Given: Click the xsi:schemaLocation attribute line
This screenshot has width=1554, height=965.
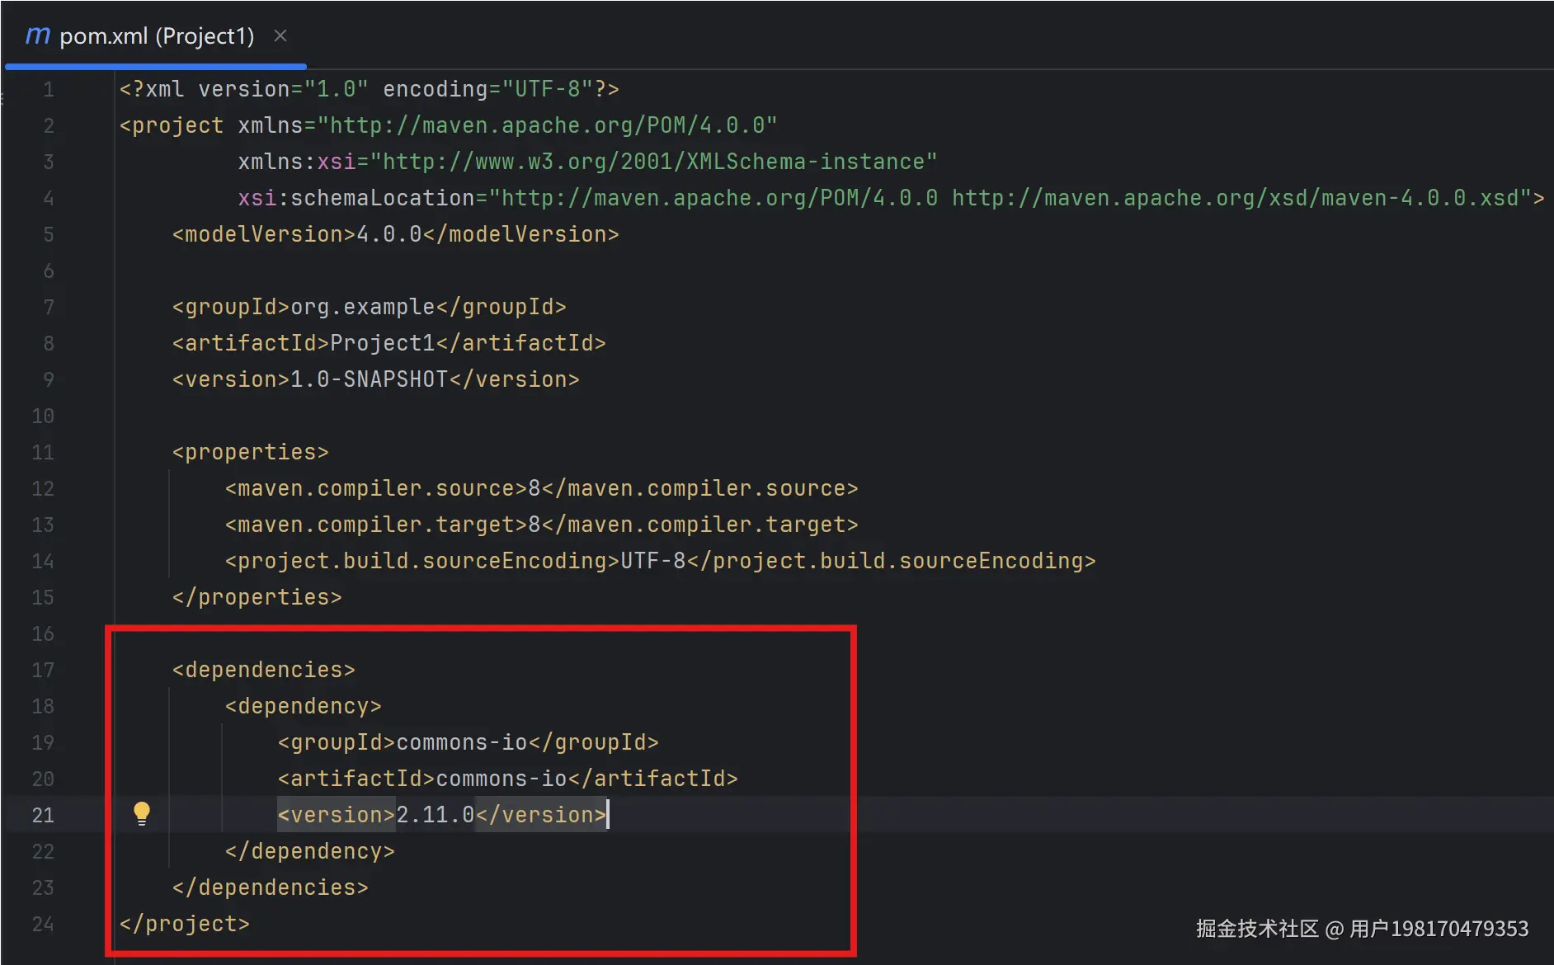Looking at the screenshot, I should [x=892, y=198].
